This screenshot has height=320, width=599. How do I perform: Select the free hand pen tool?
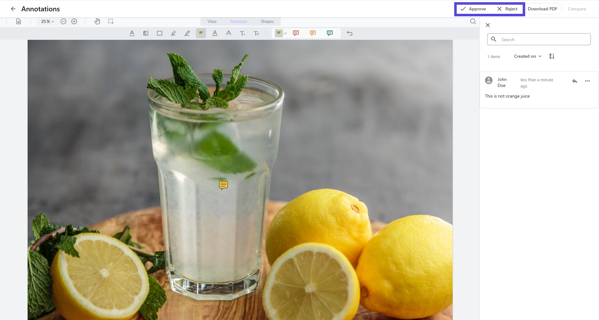click(x=173, y=33)
